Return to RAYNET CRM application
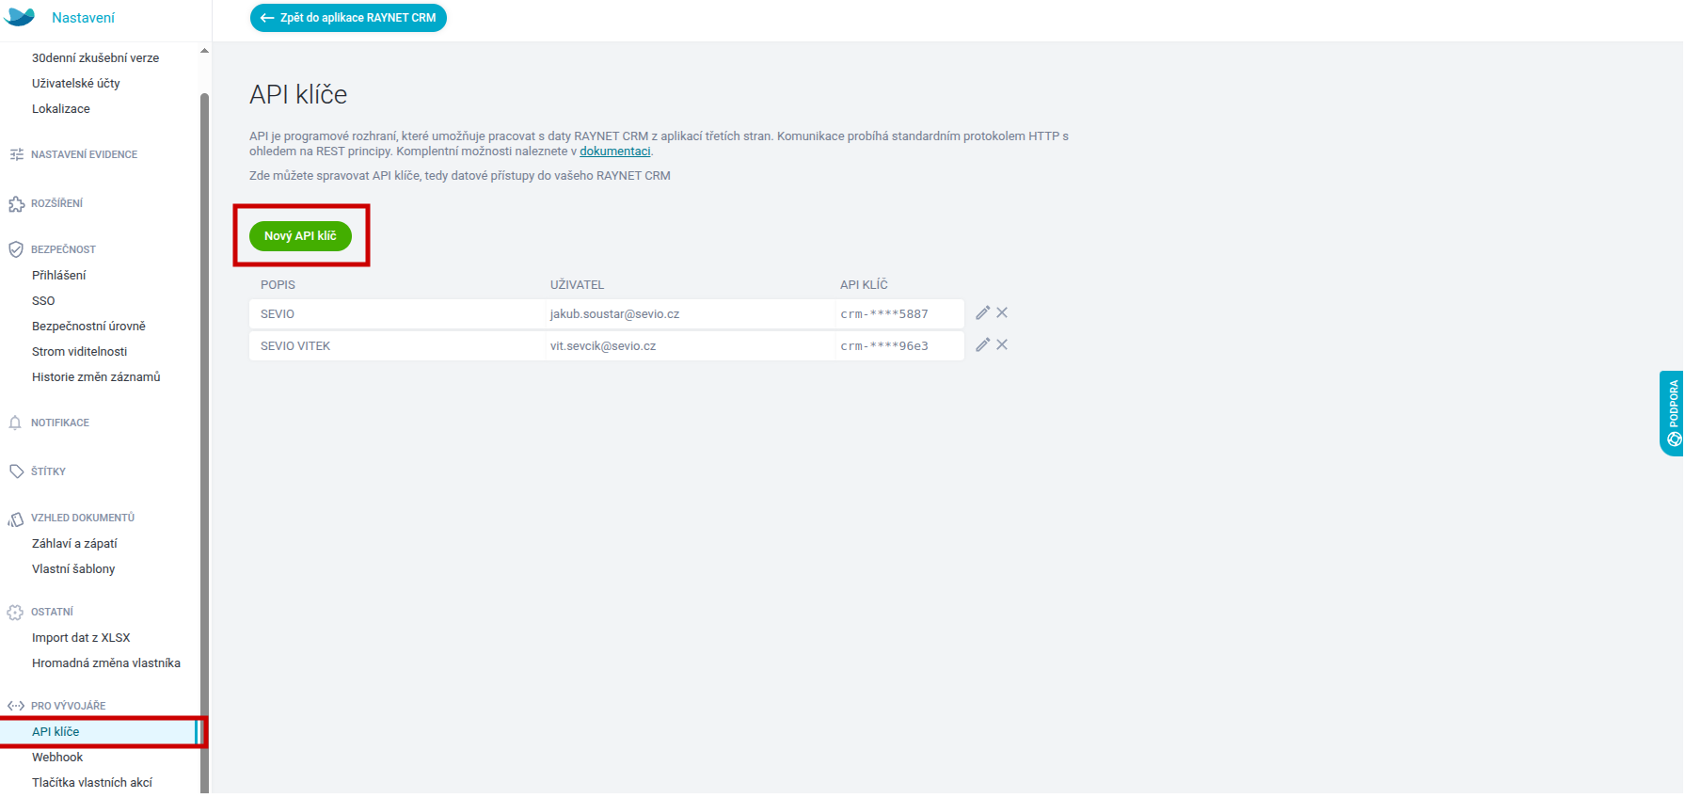 point(348,18)
